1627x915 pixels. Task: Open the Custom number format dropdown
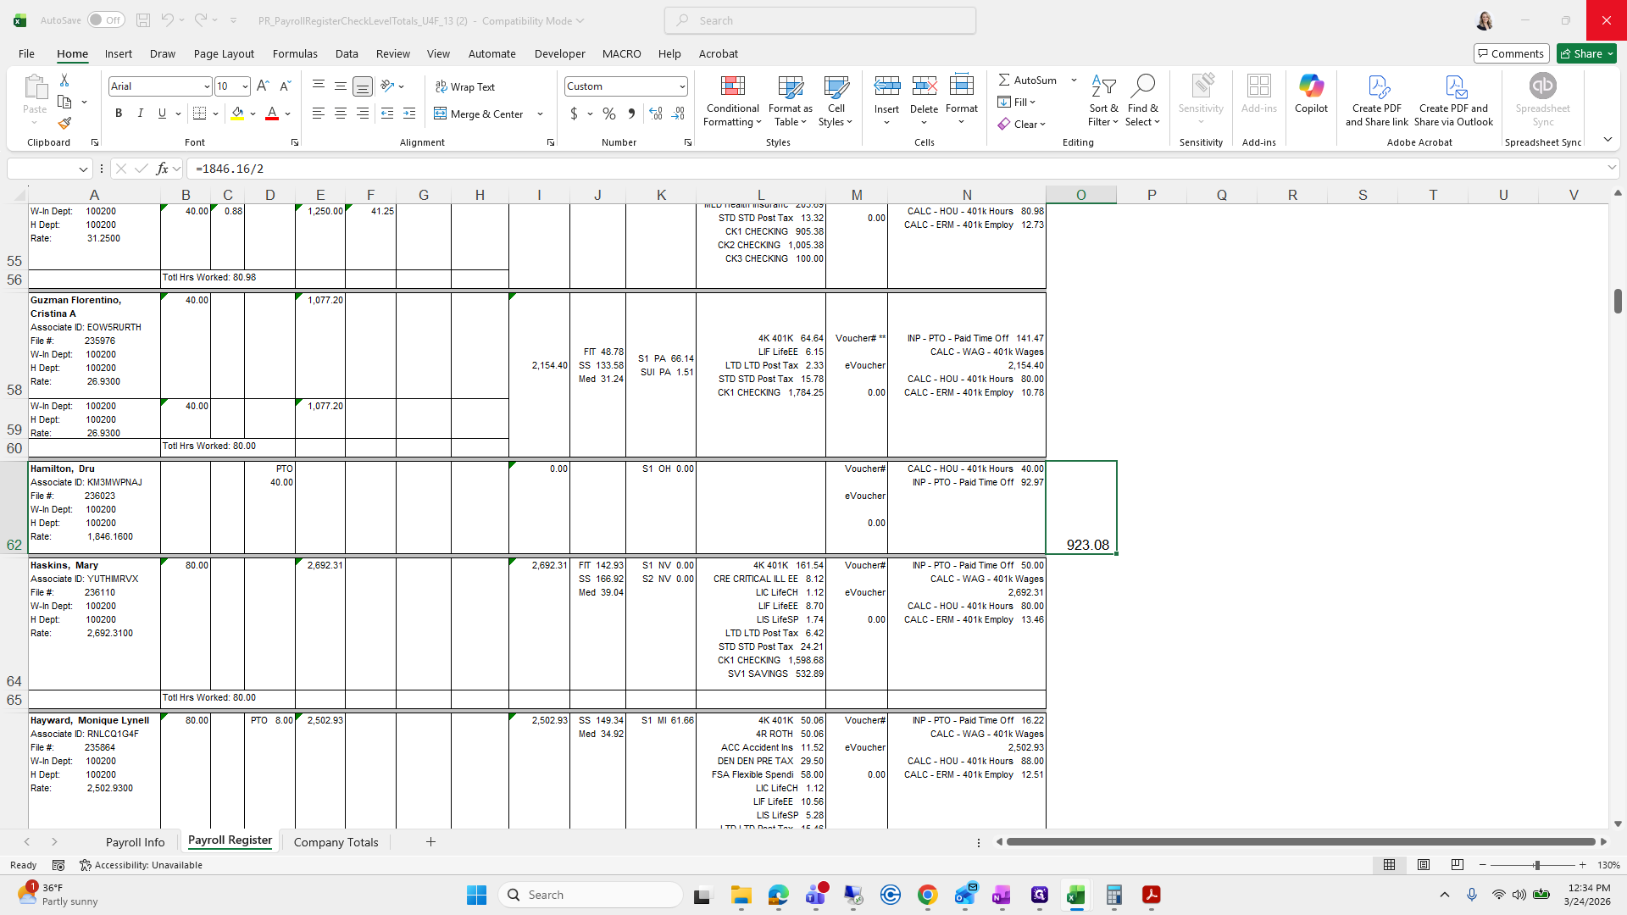(x=681, y=86)
